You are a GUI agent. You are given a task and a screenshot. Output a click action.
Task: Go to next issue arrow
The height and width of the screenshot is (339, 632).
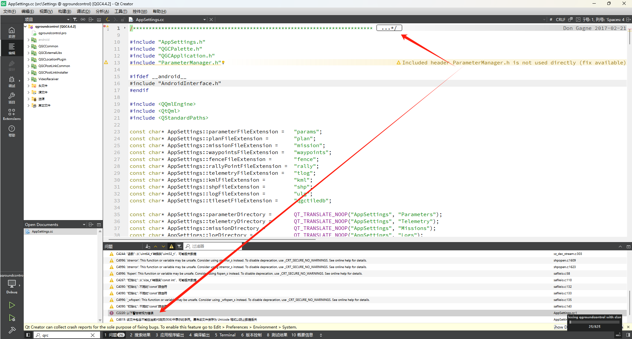164,246
